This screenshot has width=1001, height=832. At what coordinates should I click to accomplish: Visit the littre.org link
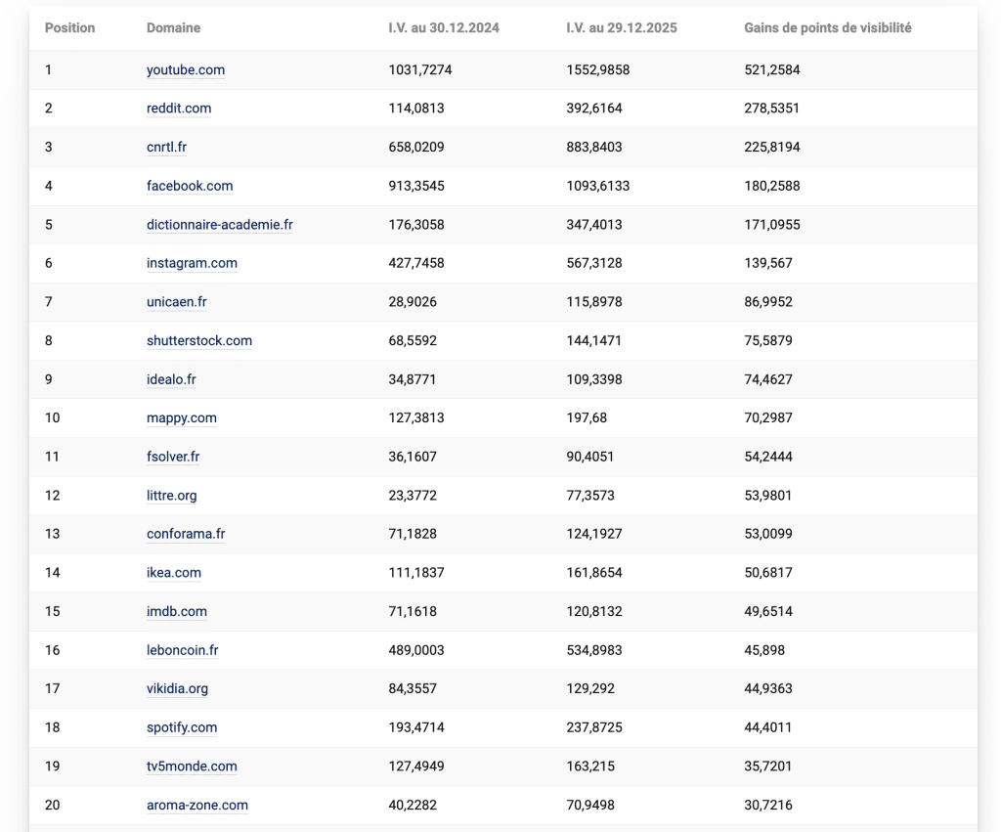click(x=172, y=496)
